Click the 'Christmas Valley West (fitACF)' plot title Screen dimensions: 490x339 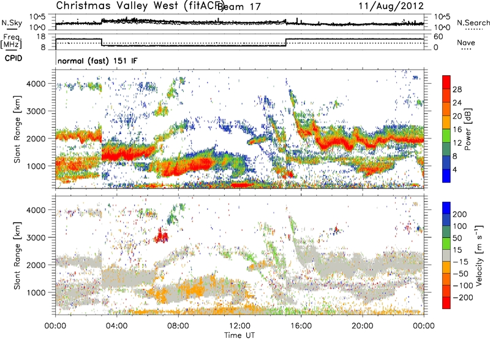[140, 6]
